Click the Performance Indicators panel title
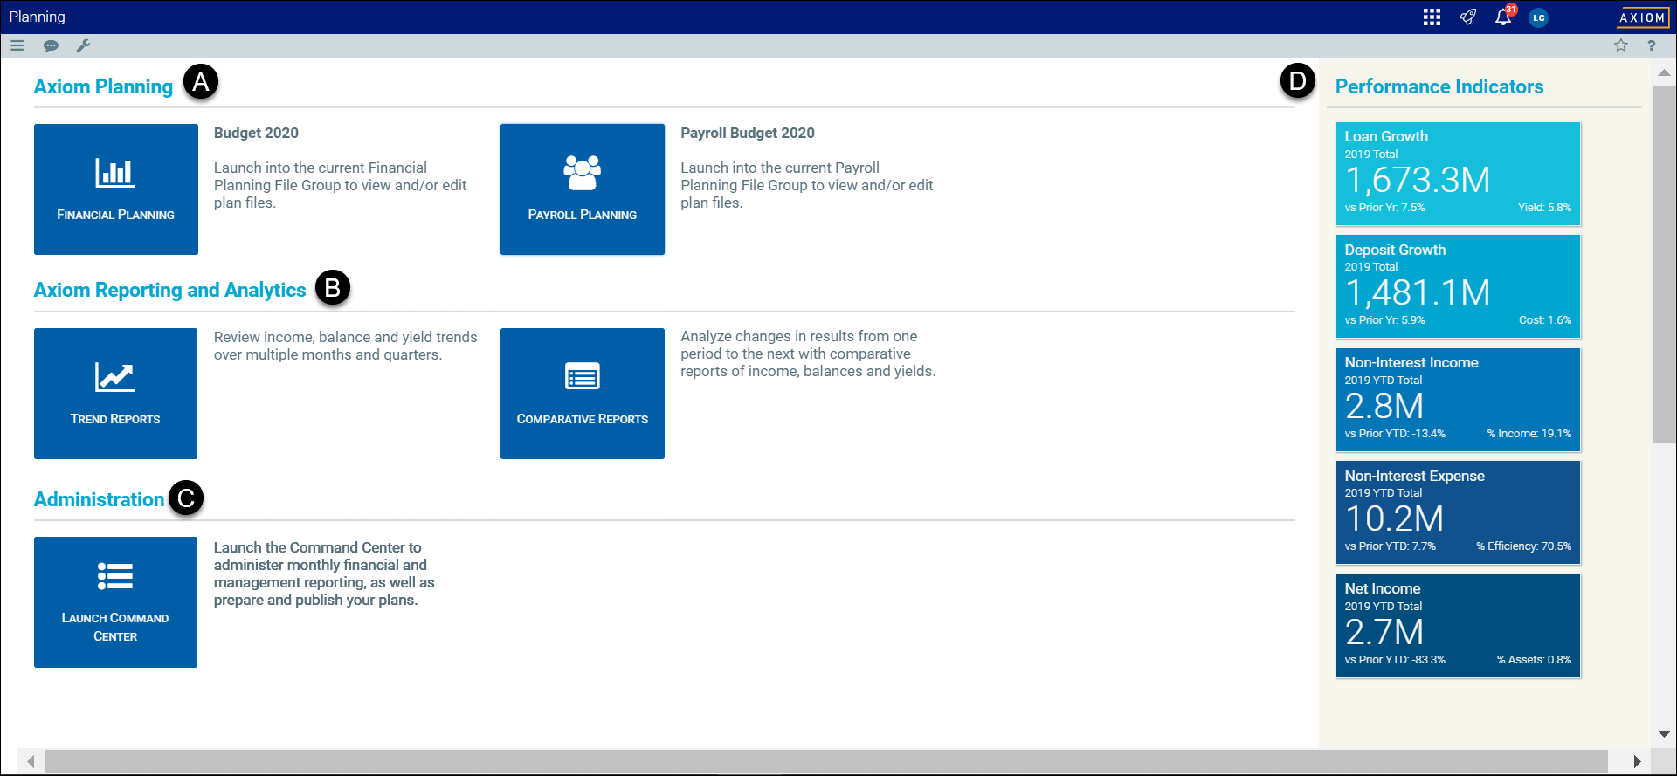This screenshot has height=776, width=1677. pyautogui.click(x=1439, y=86)
